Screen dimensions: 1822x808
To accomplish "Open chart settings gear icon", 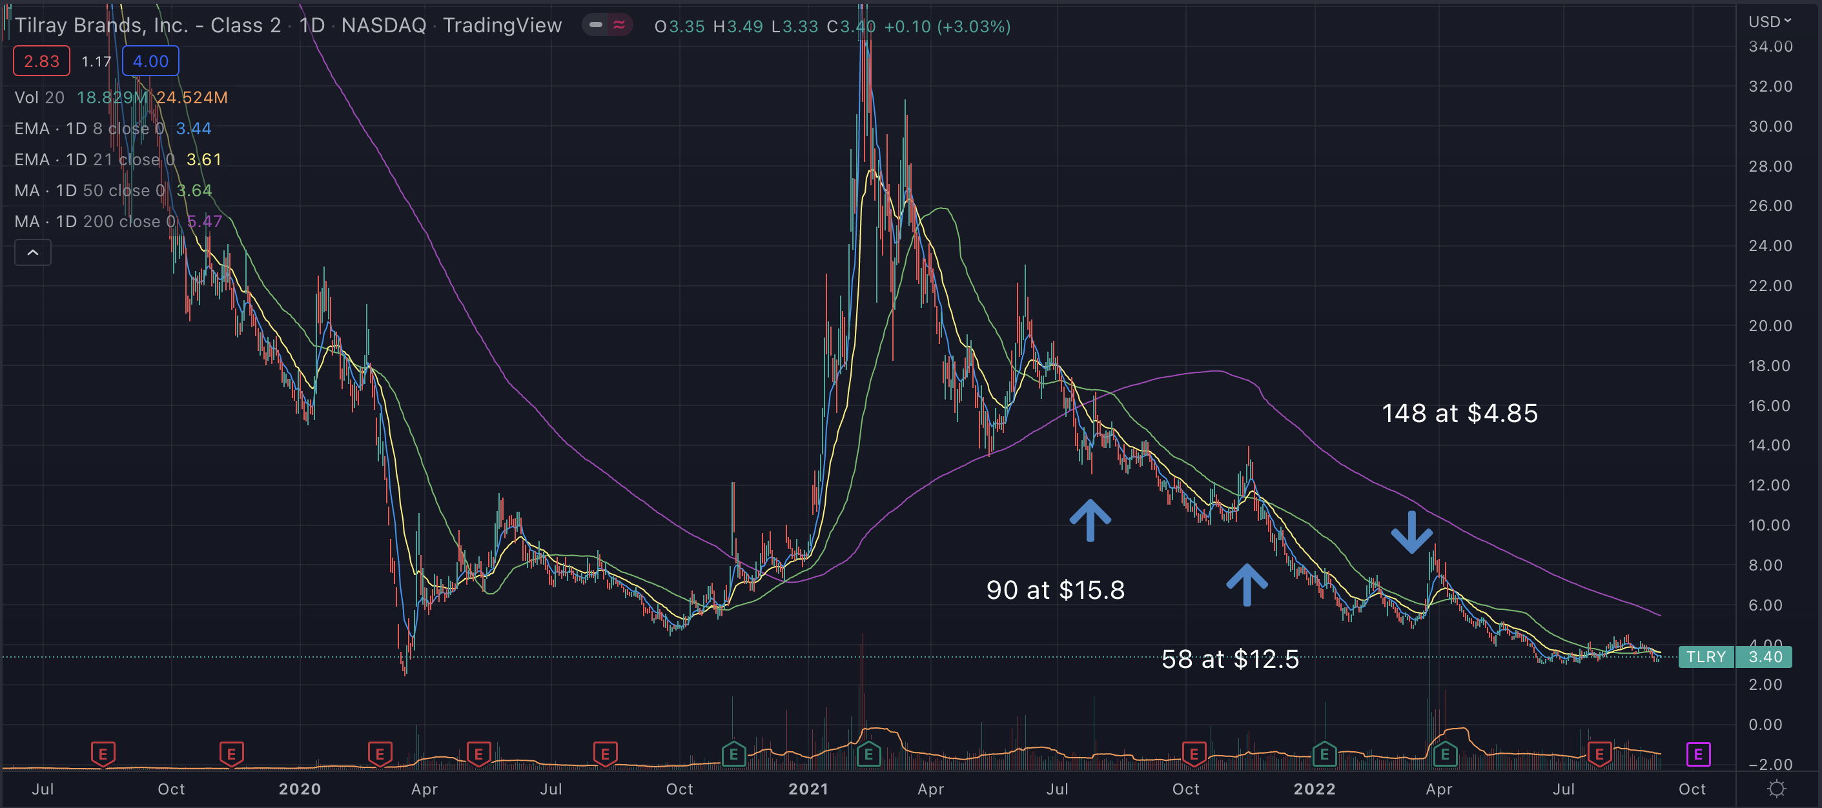I will click(1776, 788).
